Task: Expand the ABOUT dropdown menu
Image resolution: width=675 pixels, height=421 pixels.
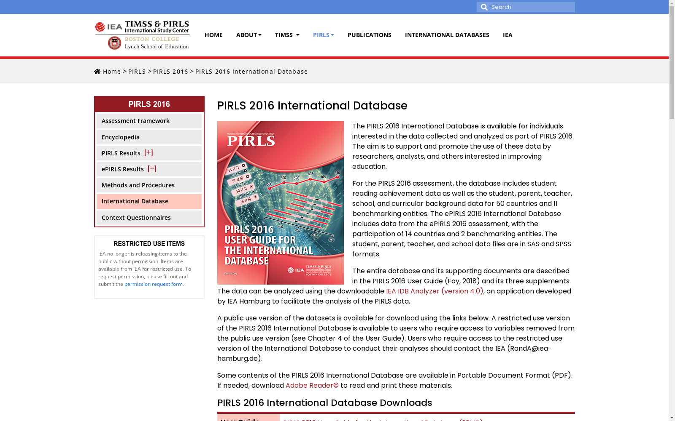Action: (x=248, y=35)
